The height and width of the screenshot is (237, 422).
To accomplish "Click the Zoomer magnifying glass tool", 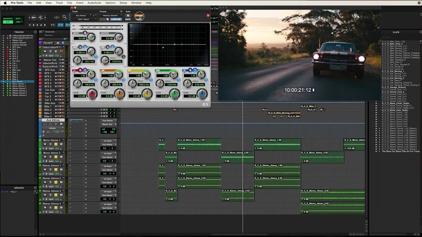I will 65,17.
